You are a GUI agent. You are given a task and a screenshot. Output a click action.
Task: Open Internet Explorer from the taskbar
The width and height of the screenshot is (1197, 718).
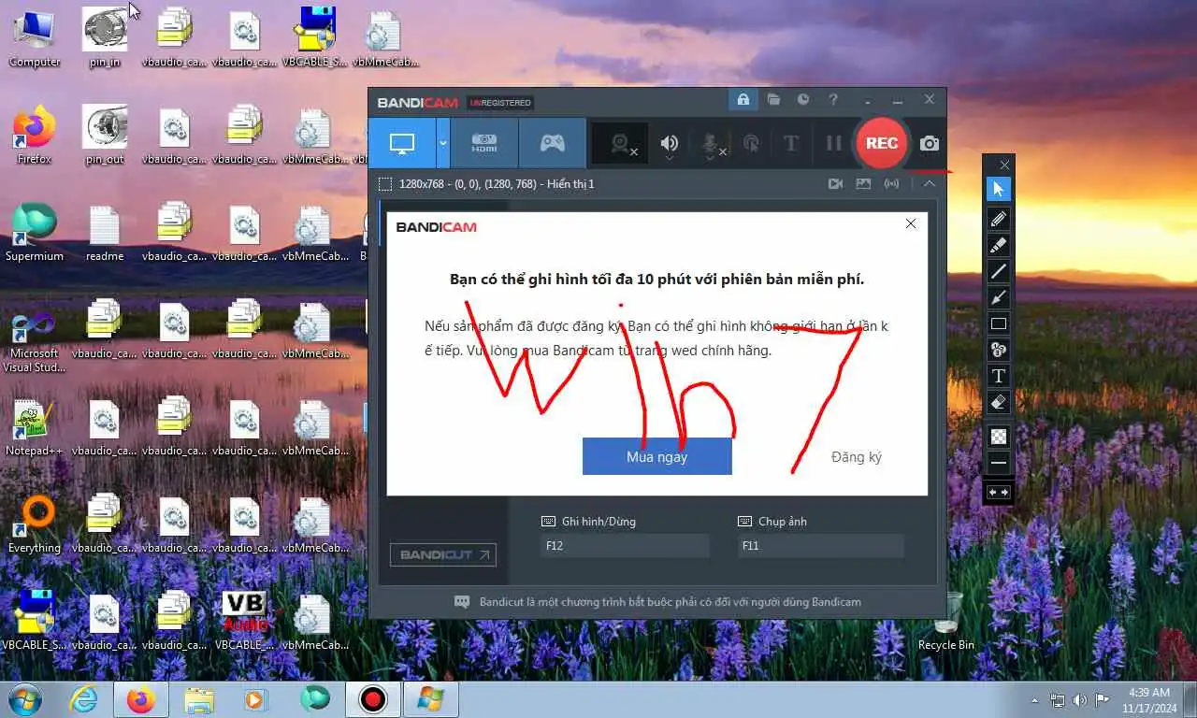83,699
